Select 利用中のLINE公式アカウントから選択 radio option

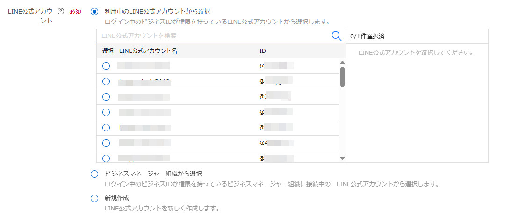pyautogui.click(x=94, y=12)
